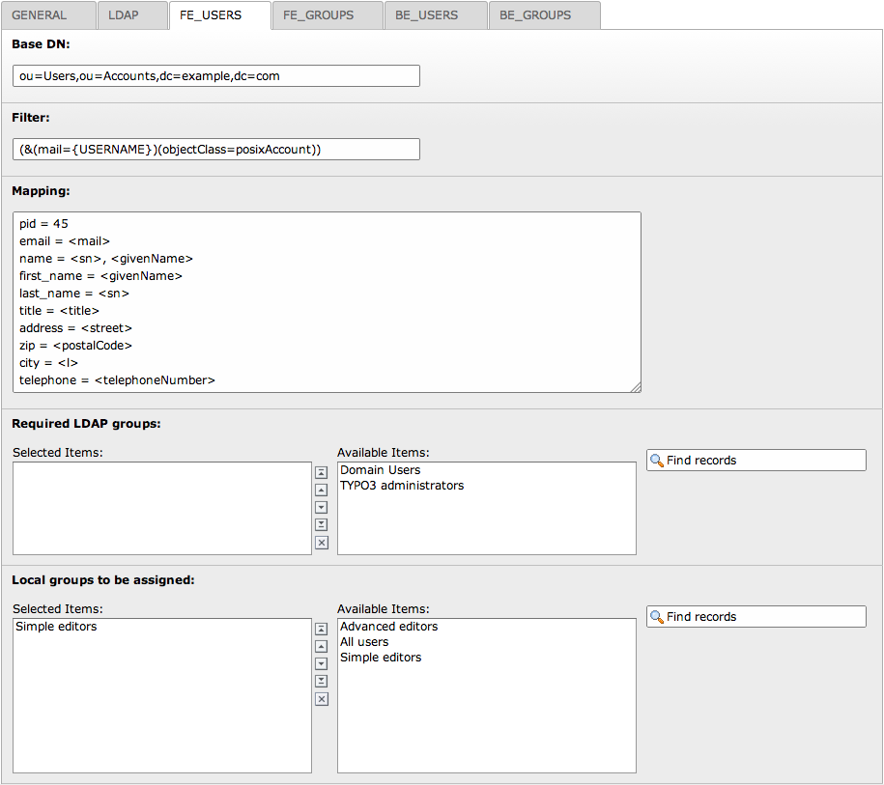The width and height of the screenshot is (884, 785).
Task: Select Domain Users in available LDAP groups
Action: (x=381, y=470)
